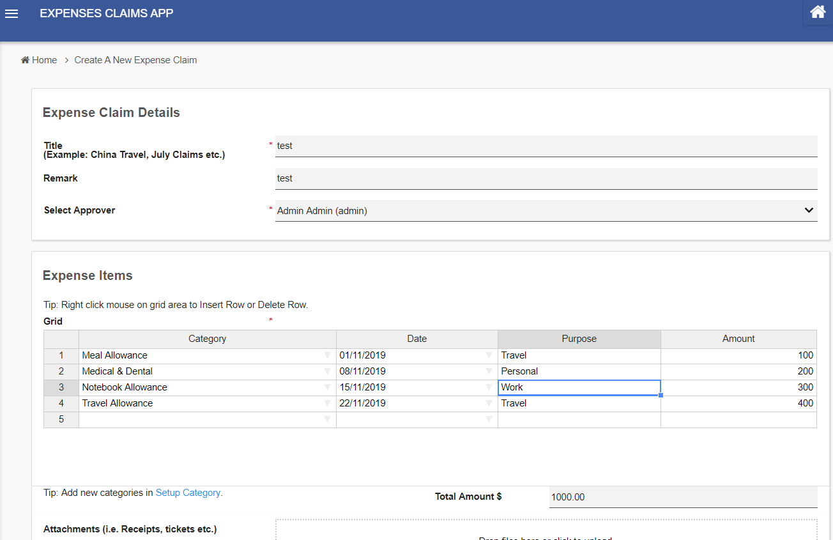The width and height of the screenshot is (833, 540).
Task: Expand the Select Approver dropdown
Action: point(808,210)
